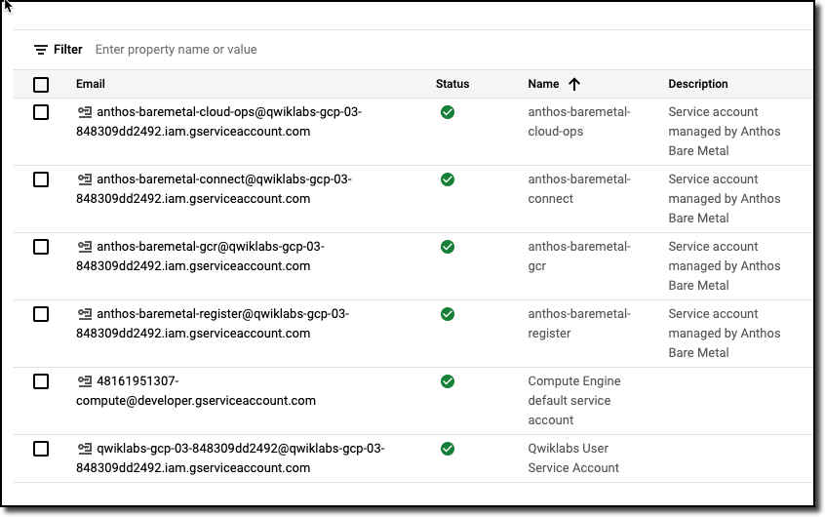The image size is (825, 517).
Task: Click the Description column header
Action: tap(698, 84)
